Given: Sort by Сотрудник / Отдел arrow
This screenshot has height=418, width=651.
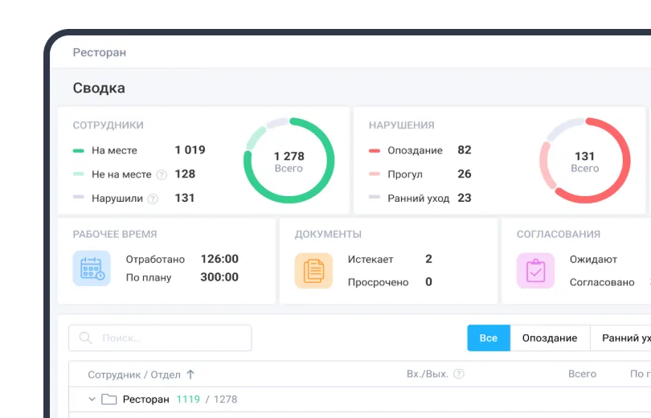Looking at the screenshot, I should pos(190,375).
